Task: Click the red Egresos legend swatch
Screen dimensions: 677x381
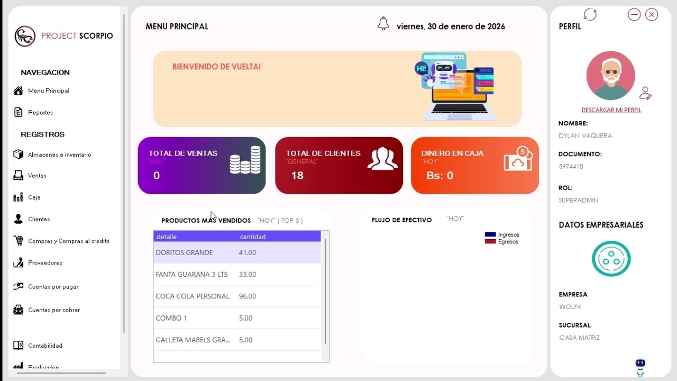Action: click(x=490, y=241)
